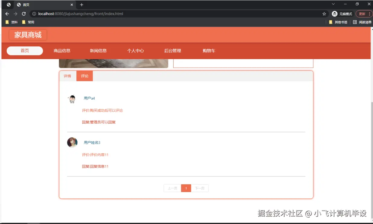
Task: Click the 更新 browser update button
Action: [x=364, y=14]
